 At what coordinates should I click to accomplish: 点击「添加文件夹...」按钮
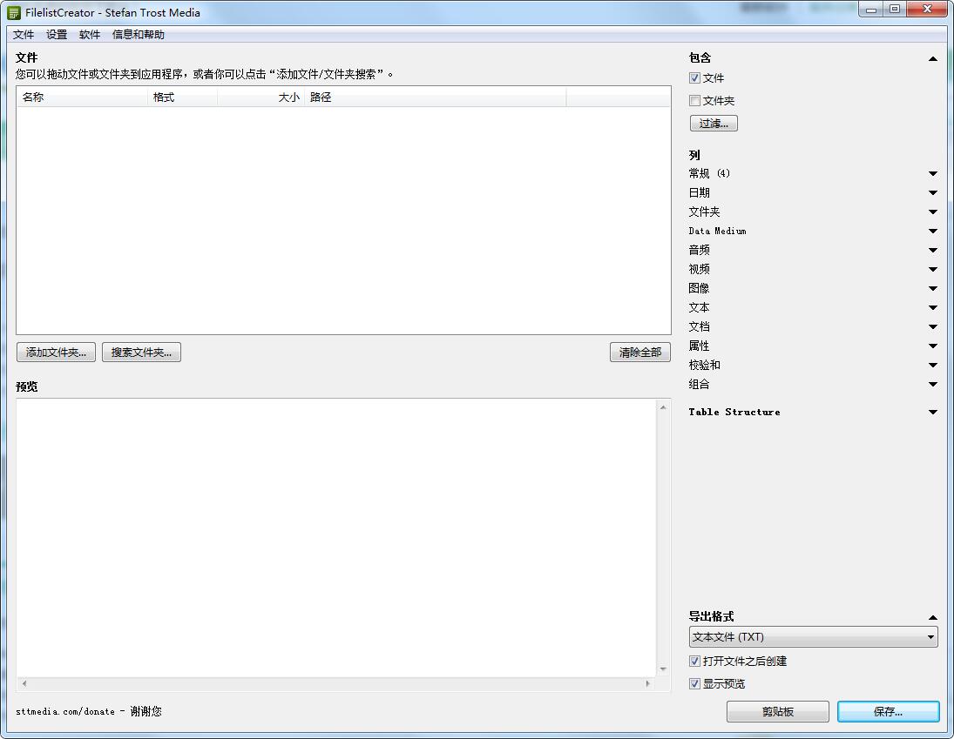(56, 352)
